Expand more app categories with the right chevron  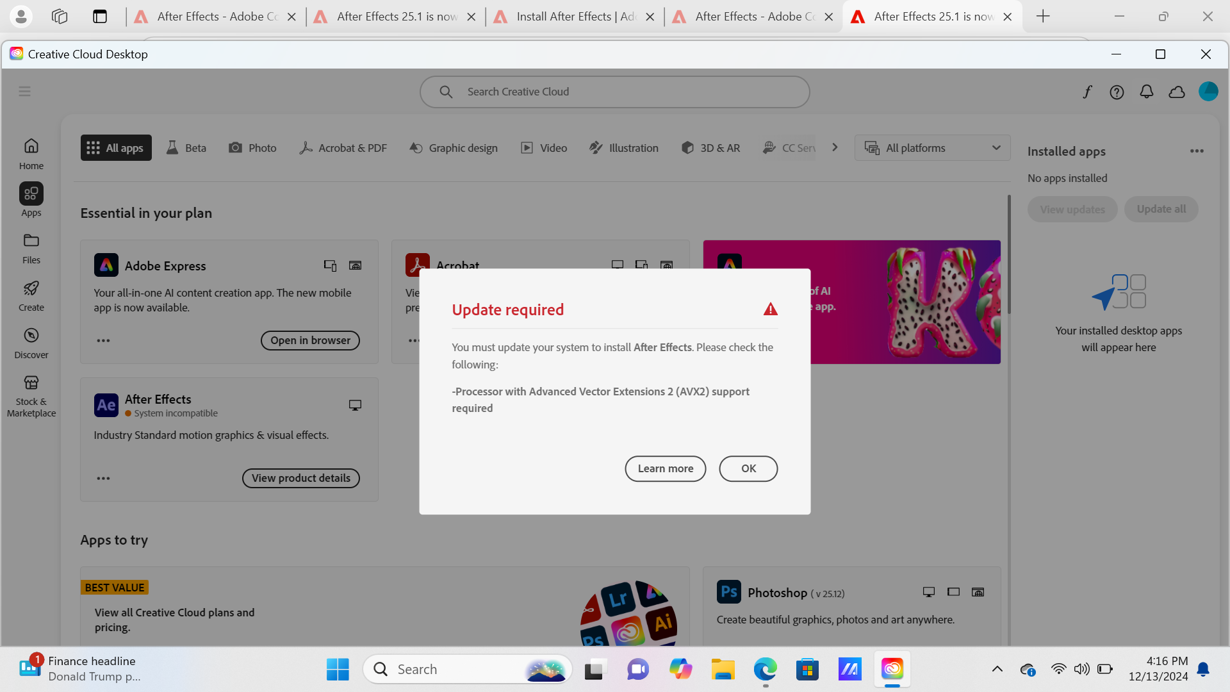tap(835, 147)
